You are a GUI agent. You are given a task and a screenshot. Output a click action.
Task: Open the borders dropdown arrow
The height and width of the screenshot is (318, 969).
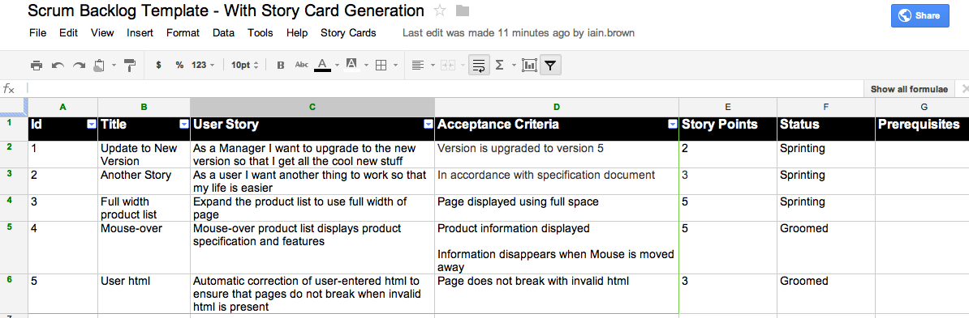[x=396, y=65]
